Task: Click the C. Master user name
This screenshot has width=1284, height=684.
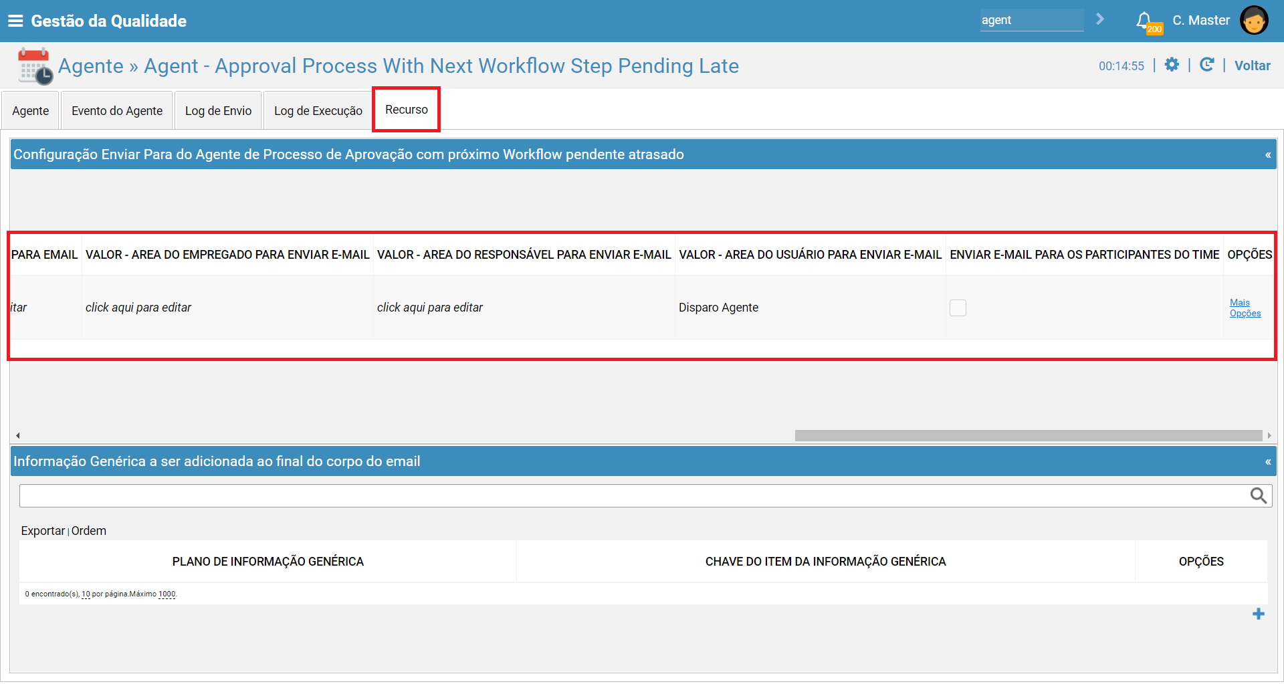Action: tap(1200, 20)
